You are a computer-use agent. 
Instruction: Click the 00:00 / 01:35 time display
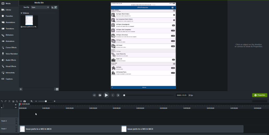[x=182, y=95]
